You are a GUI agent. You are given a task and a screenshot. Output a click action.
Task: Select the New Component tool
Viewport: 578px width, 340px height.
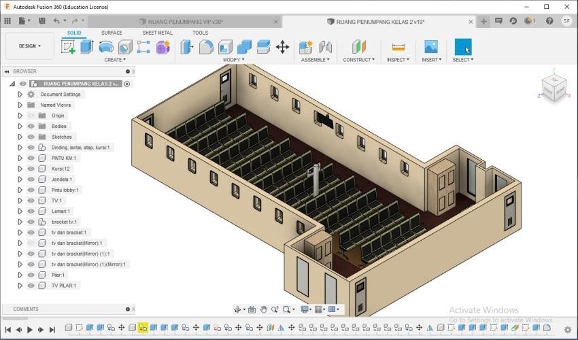point(306,47)
